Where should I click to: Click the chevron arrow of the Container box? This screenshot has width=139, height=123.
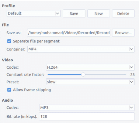(131, 49)
